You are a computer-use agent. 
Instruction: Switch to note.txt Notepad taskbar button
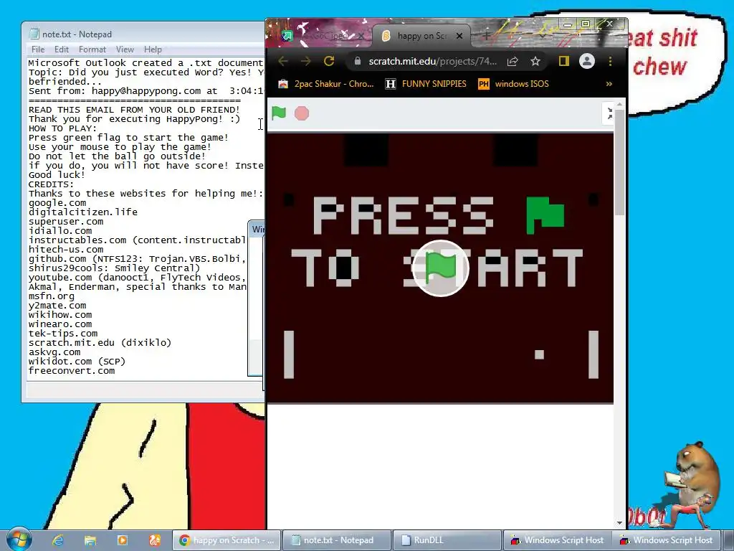coord(337,540)
